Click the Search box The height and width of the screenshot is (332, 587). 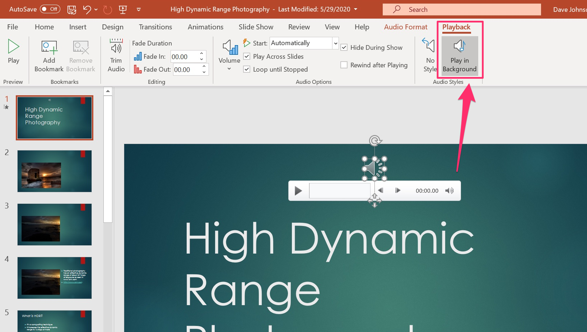click(462, 10)
